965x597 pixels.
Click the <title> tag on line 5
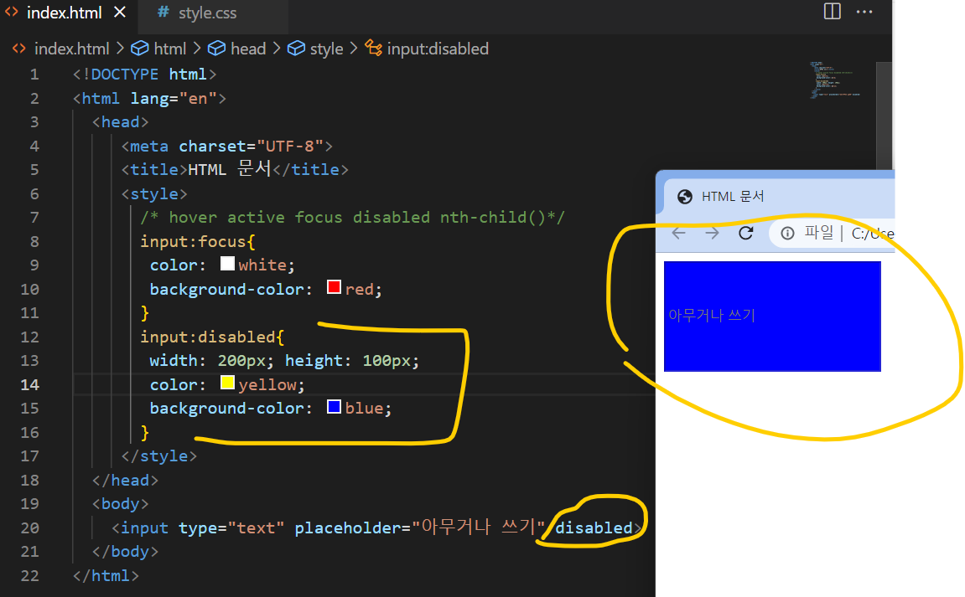click(x=154, y=170)
